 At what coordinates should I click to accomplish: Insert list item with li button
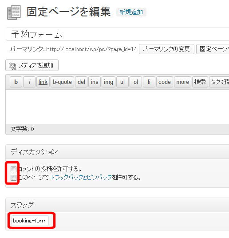click(x=149, y=82)
